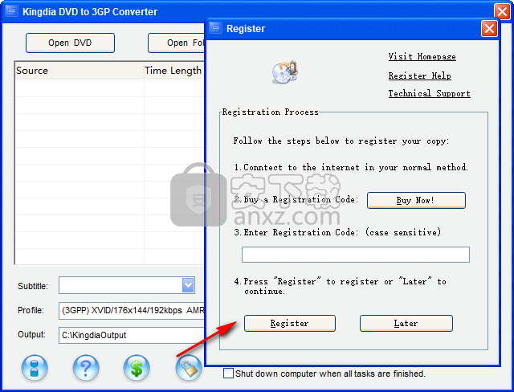Close the Kingdia main window
This screenshot has height=392, width=514.
(x=502, y=12)
